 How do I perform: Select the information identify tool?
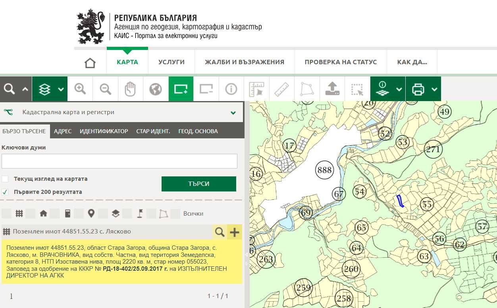coord(231,89)
